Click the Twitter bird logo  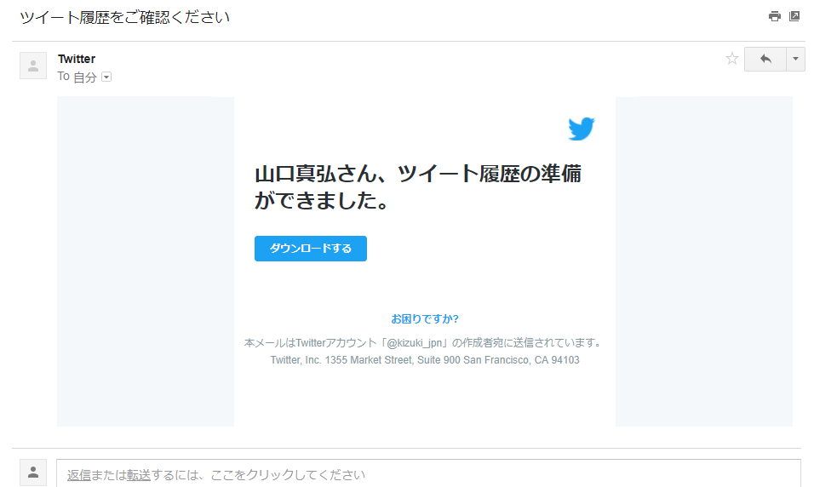[582, 129]
